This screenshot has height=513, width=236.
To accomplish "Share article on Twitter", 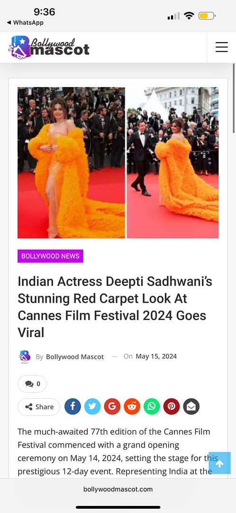I will point(92,407).
